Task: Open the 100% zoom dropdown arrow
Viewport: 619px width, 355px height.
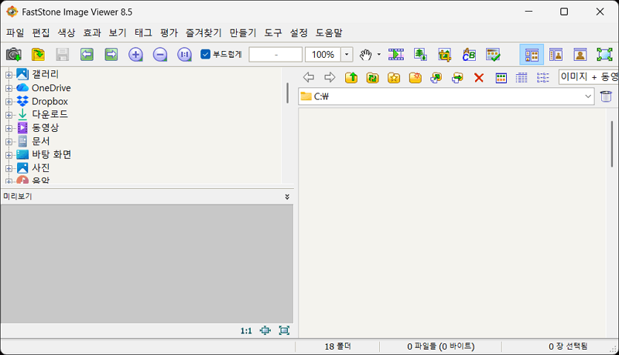Action: [347, 54]
